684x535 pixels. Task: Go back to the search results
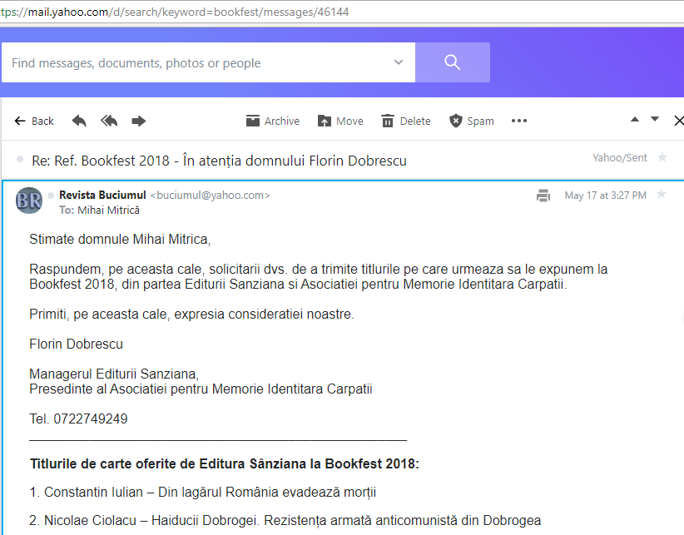(x=34, y=121)
